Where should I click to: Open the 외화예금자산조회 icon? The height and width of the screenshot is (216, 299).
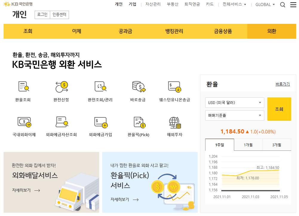point(62,122)
